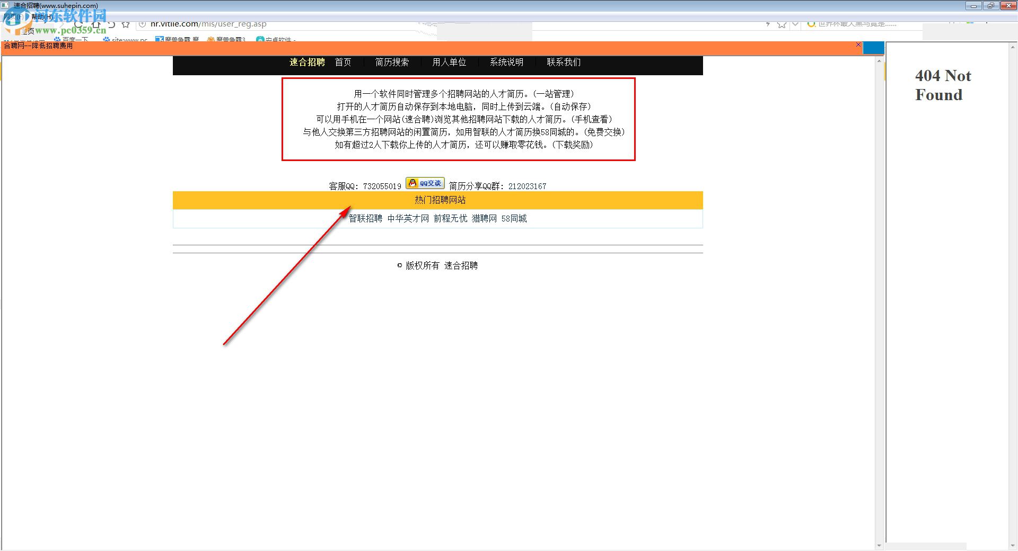Click the scrollbar up arrow on the right panel
The width and height of the screenshot is (1018, 551).
click(880, 61)
